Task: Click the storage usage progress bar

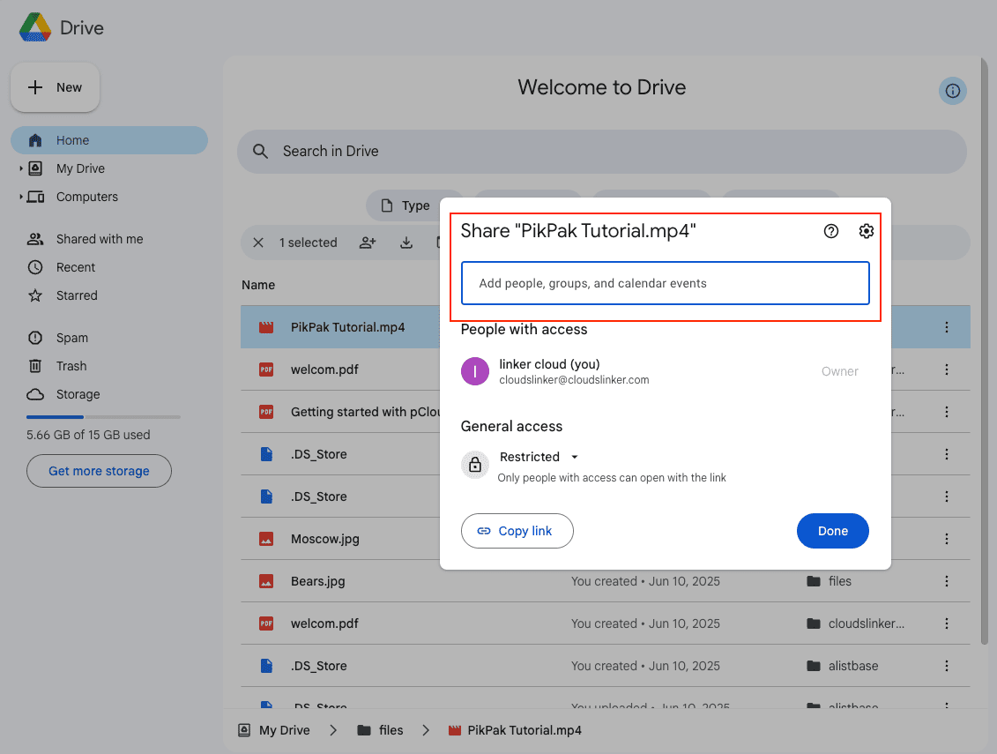Action: pos(104,417)
